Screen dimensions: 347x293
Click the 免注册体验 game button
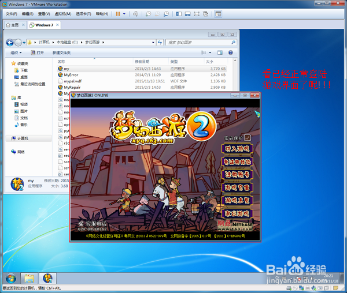[x=237, y=162]
